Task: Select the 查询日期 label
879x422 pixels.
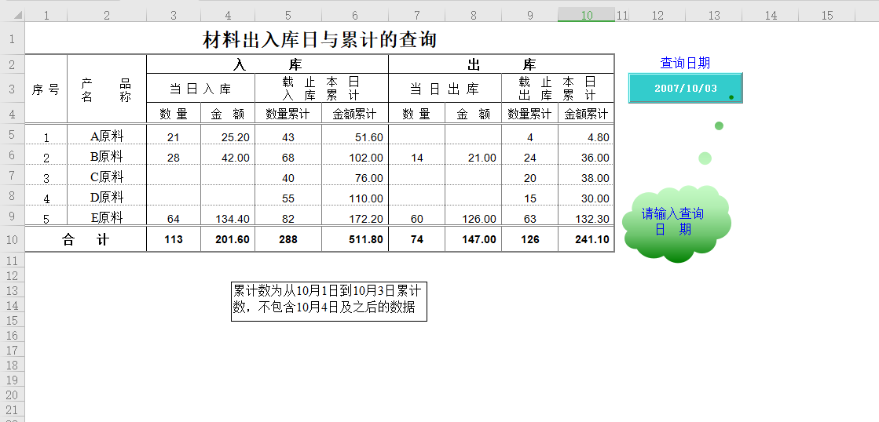Action: [685, 63]
